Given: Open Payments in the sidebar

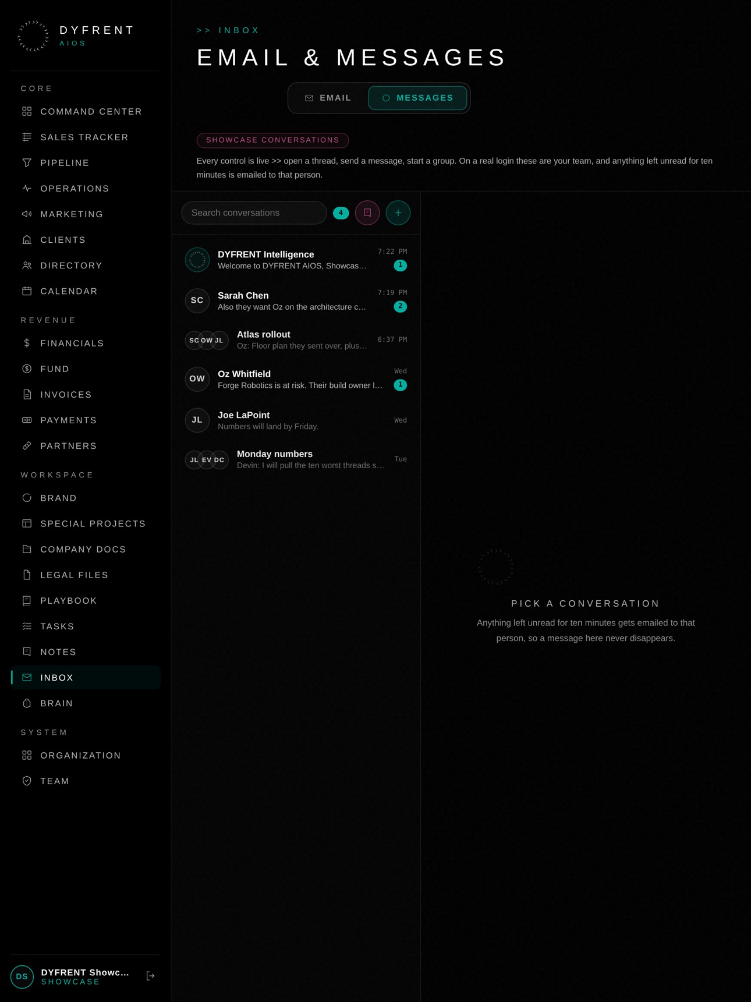Looking at the screenshot, I should click(x=85, y=420).
